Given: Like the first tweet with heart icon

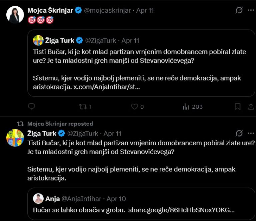Looking at the screenshot, I should pos(134,107).
